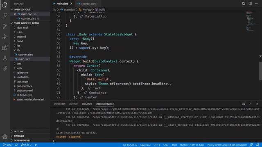Switch to the Terminal panel tab
Screen dimensions: 262x147
(x=87, y=104)
